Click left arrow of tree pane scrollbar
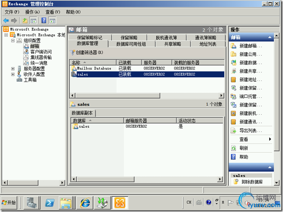 5,183
